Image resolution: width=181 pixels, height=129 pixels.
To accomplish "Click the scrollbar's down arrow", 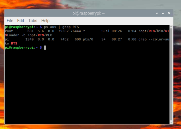I will tap(171, 122).
